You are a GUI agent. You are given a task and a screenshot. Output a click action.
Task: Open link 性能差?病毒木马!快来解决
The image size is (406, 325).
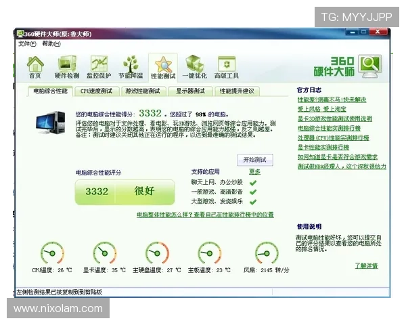(x=332, y=100)
